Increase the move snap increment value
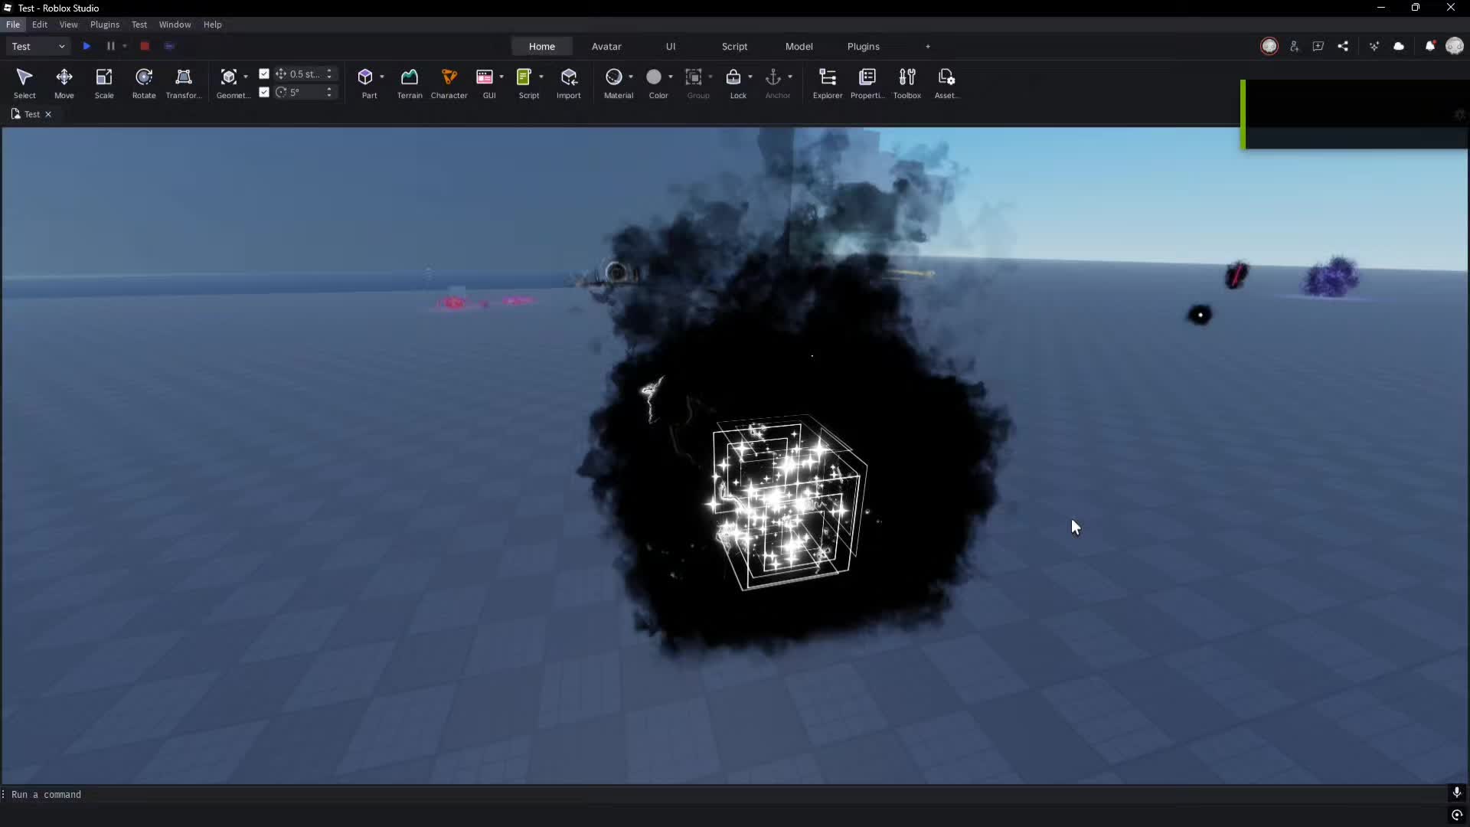1470x827 pixels. coord(329,71)
